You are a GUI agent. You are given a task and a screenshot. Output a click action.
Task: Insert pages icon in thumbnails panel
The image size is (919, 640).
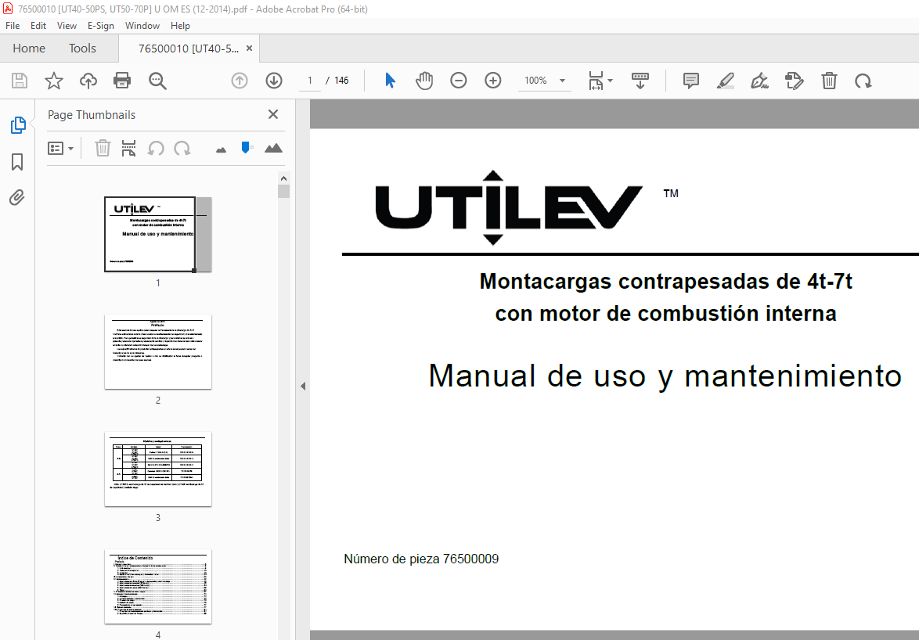point(128,148)
